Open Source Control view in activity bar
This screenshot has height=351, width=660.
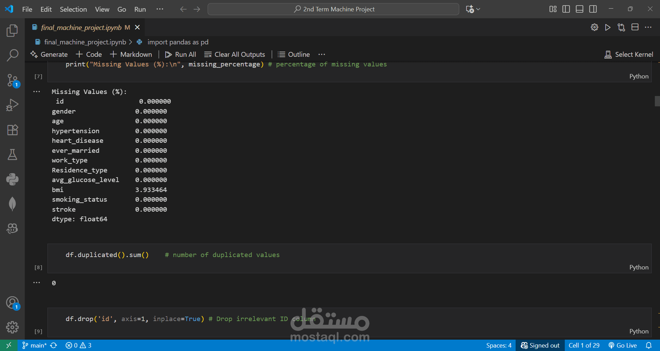coord(12,80)
